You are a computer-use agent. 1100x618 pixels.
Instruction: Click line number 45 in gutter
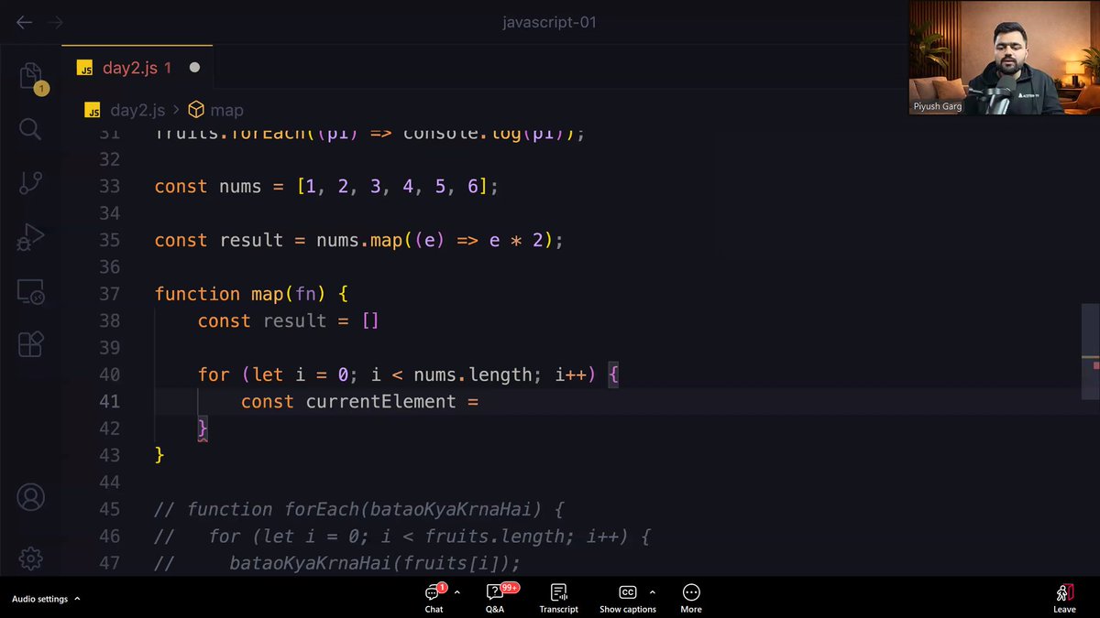[109, 509]
